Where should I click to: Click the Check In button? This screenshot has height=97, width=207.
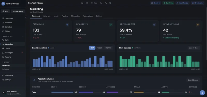click(x=156, y=3)
